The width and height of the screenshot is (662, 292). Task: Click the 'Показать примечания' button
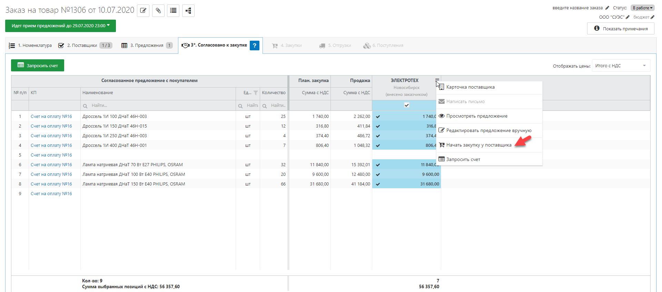point(621,29)
